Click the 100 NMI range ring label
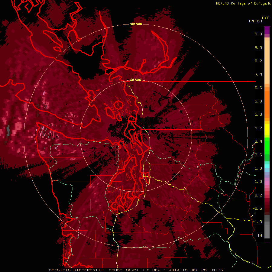Screen dimensions: 272x272 click(x=136, y=24)
